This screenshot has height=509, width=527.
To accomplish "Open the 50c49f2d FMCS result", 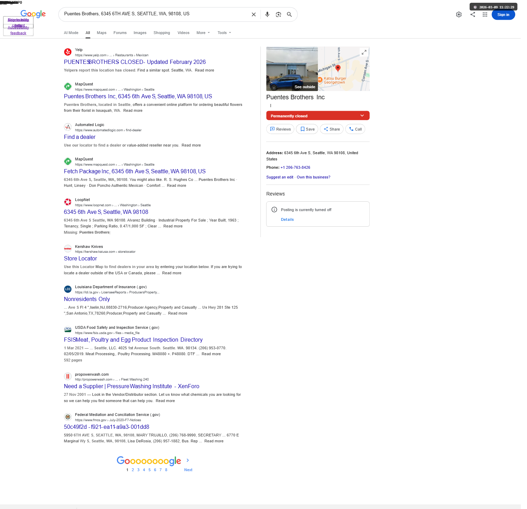I will [x=107, y=427].
